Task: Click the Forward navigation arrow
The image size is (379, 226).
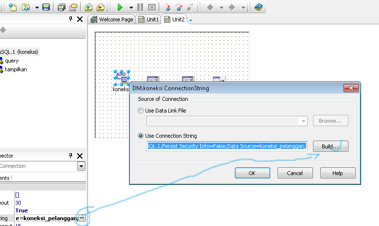Action: pos(232,7)
